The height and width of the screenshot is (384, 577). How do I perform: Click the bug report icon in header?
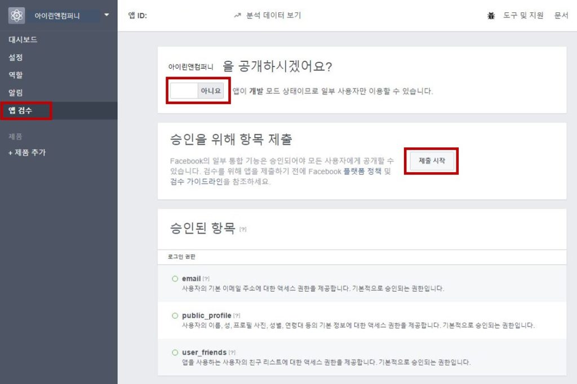tap(491, 16)
